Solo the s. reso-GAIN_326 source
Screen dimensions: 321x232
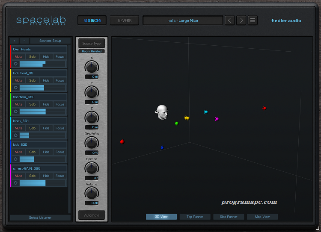pyautogui.click(x=33, y=176)
